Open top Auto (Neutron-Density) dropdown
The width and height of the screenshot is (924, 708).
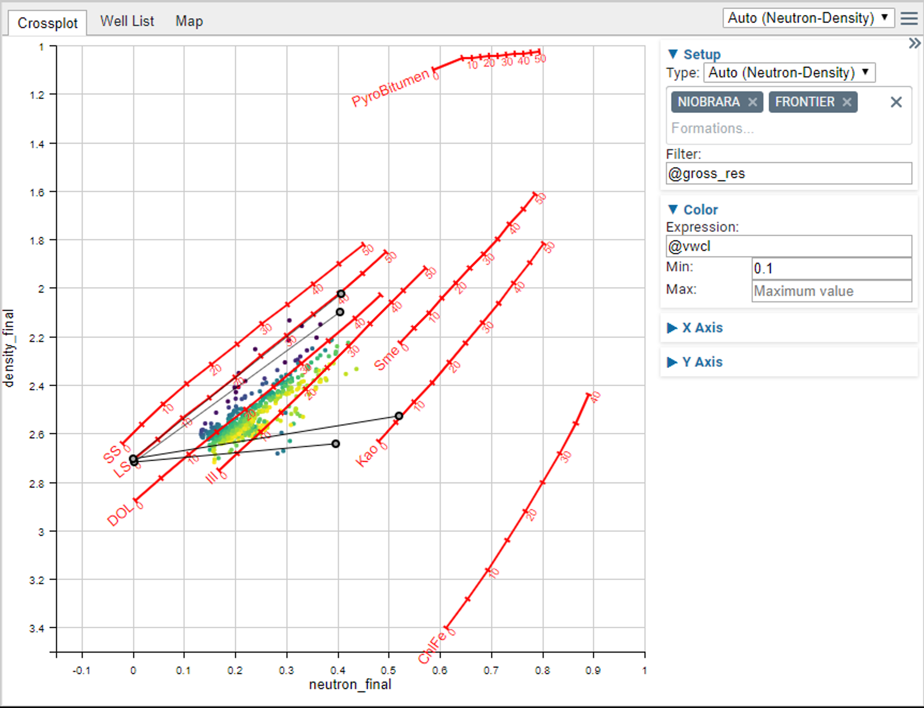click(808, 18)
